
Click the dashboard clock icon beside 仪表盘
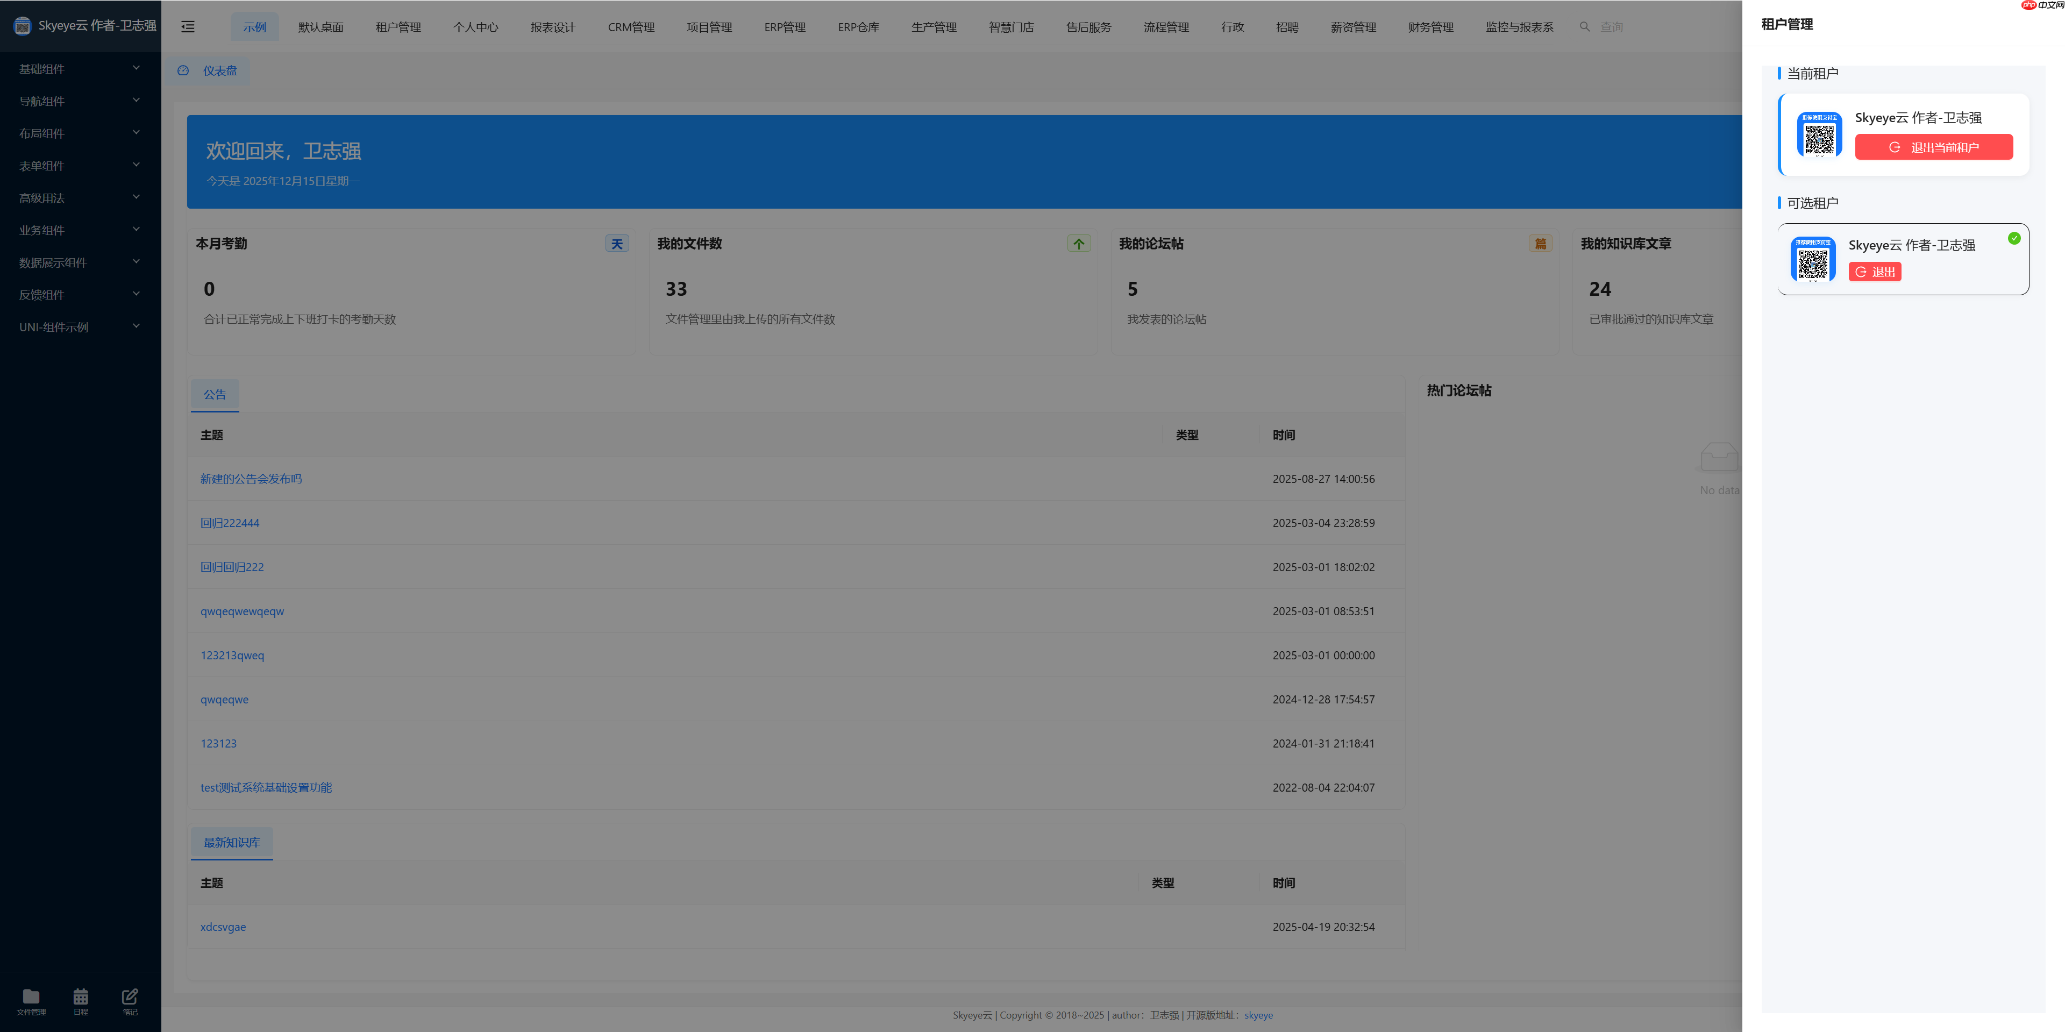click(x=182, y=70)
